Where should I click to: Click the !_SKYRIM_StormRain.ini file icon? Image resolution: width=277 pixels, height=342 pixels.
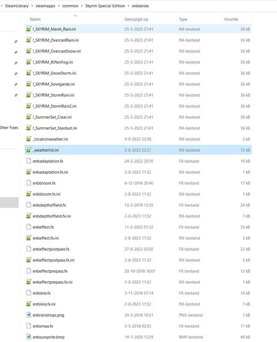pyautogui.click(x=29, y=95)
